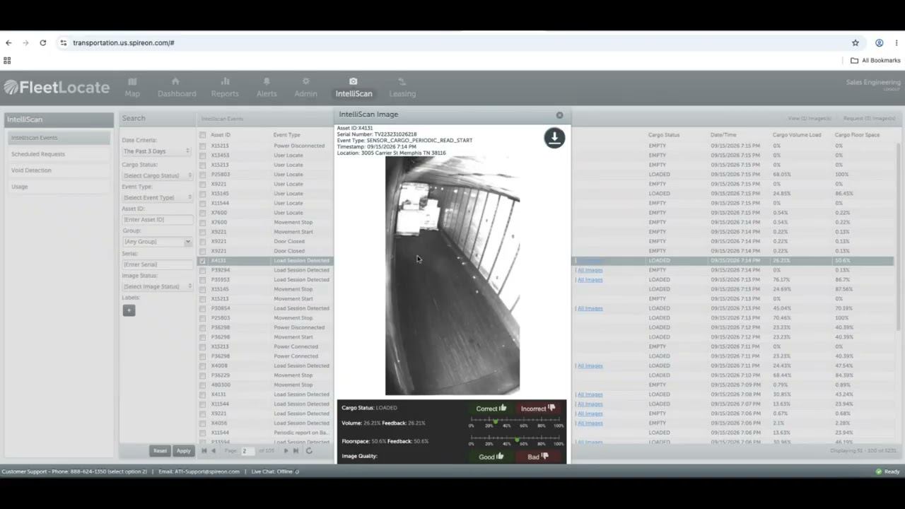
Task: Go to next events page
Action: [x=286, y=450]
